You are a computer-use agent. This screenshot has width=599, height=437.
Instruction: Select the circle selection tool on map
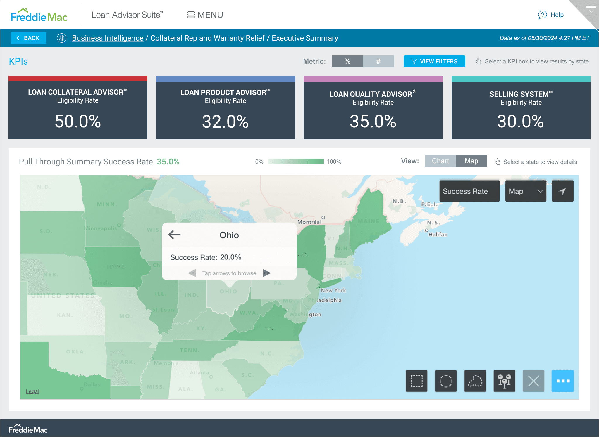pos(446,381)
